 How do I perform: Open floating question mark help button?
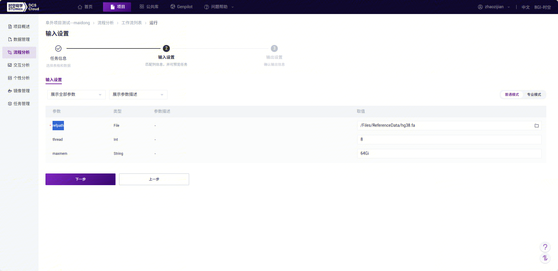[545, 247]
